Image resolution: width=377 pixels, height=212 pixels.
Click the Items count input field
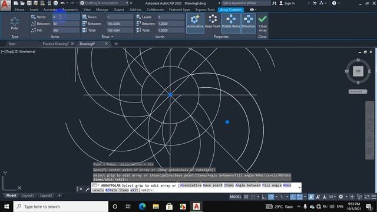pos(66,17)
